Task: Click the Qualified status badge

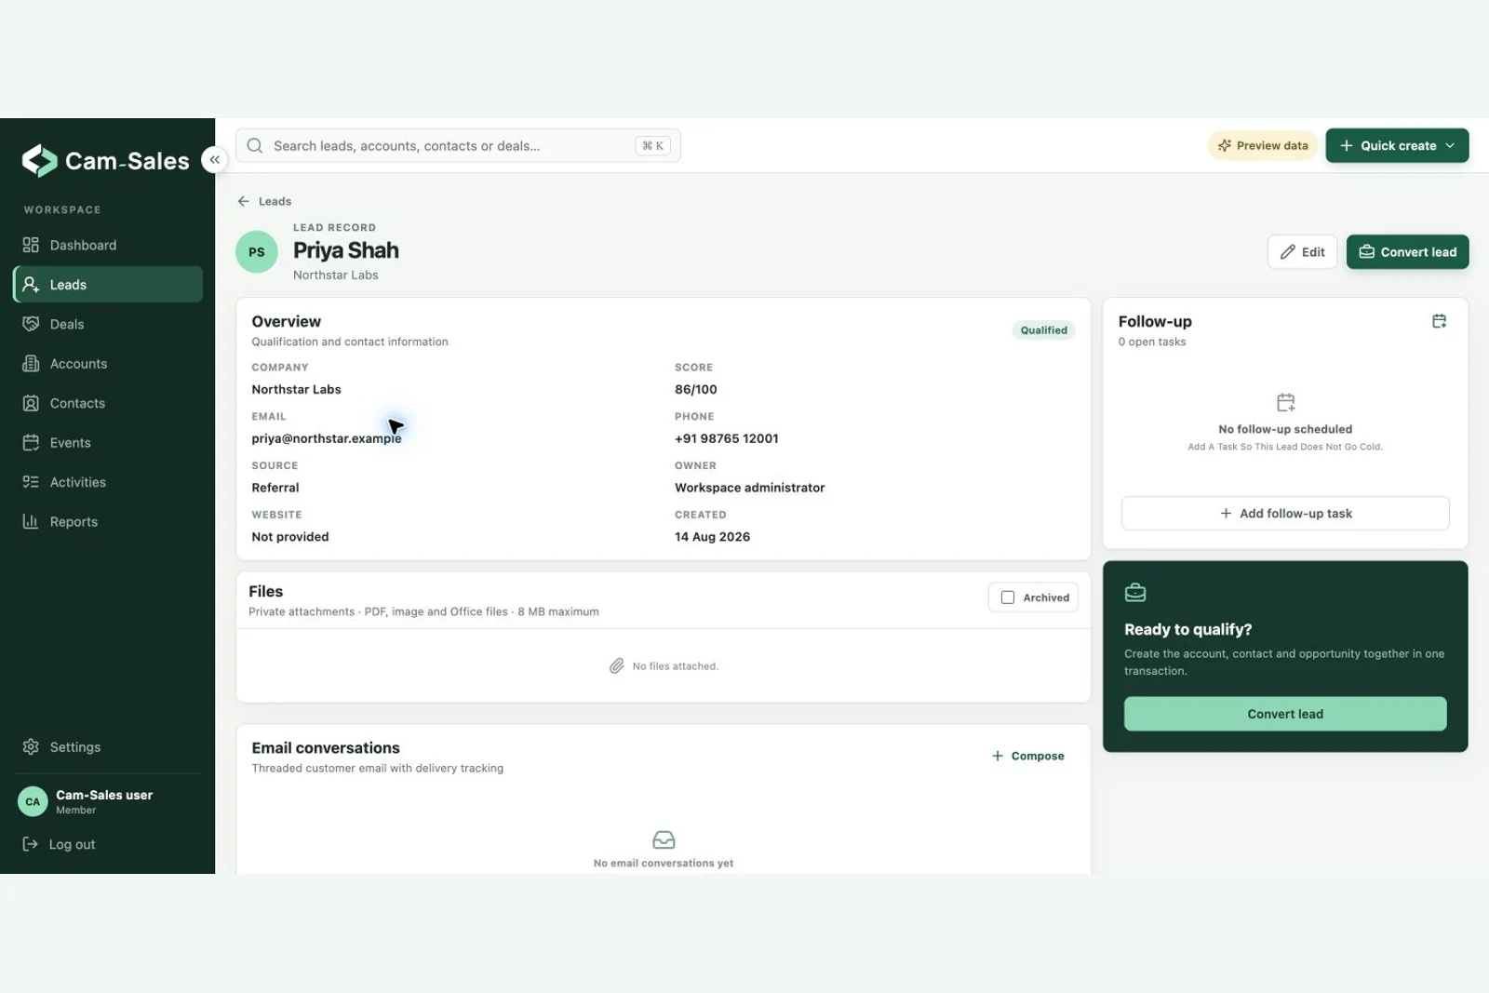Action: click(x=1043, y=330)
